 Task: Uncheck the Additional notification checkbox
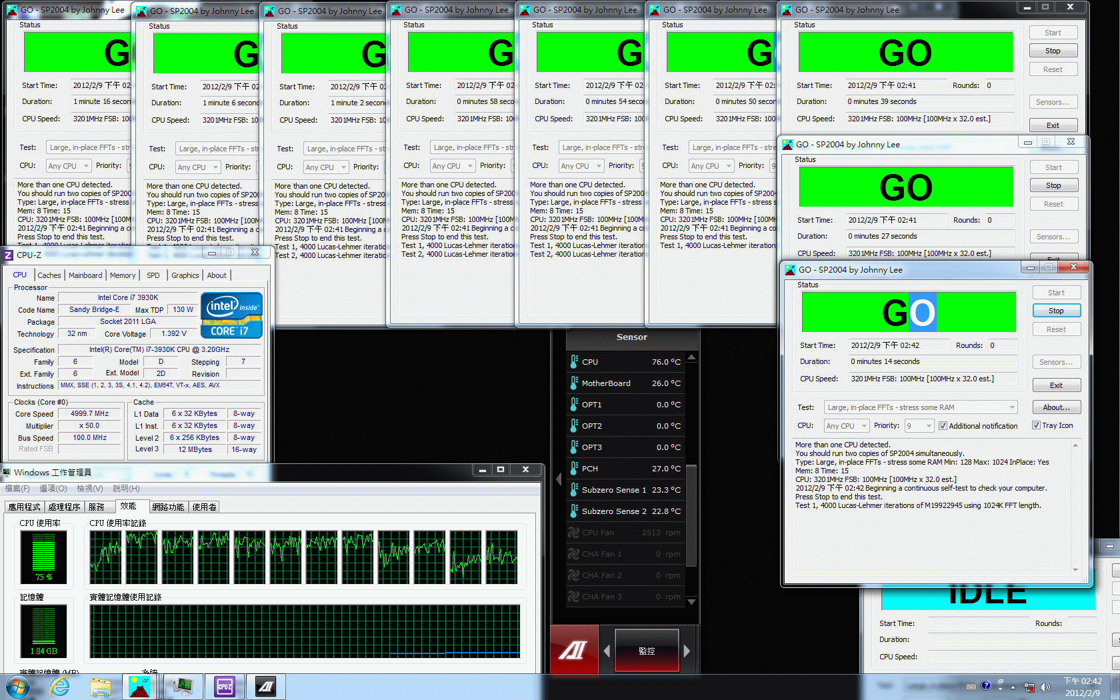tap(943, 426)
